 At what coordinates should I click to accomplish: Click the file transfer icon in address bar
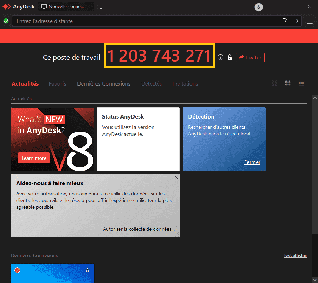tap(285, 21)
